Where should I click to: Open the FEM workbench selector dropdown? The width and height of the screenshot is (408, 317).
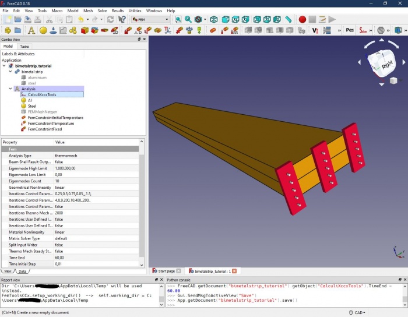150,19
